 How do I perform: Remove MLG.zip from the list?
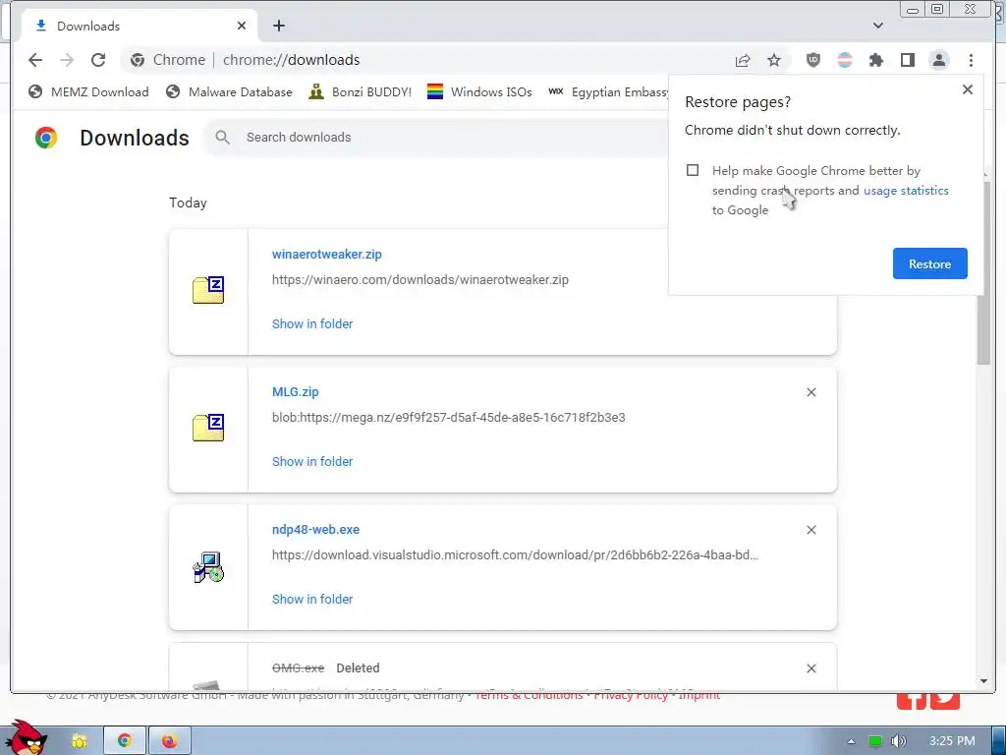tap(810, 392)
